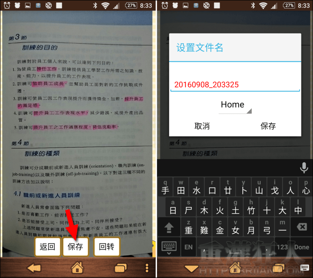
Task: Cancel the dialog with 取消
Action: (202, 126)
